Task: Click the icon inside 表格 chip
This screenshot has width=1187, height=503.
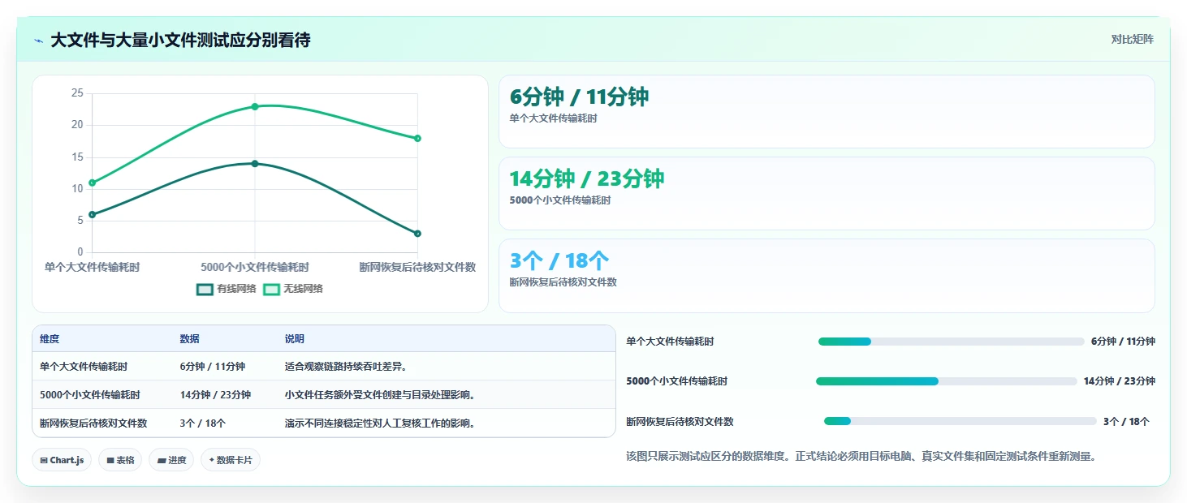Action: [110, 460]
